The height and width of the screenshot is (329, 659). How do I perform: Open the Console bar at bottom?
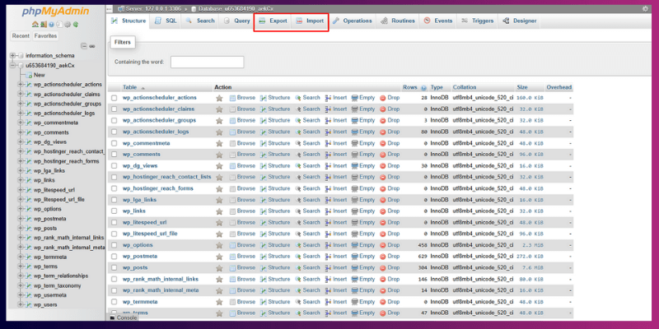(123, 317)
